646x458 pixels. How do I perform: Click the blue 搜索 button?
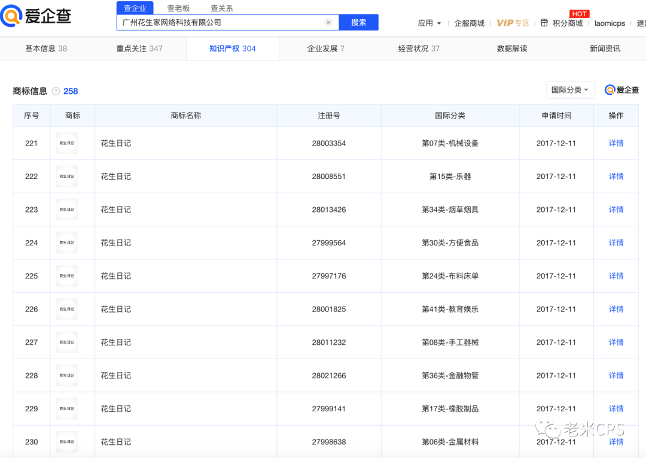click(358, 23)
